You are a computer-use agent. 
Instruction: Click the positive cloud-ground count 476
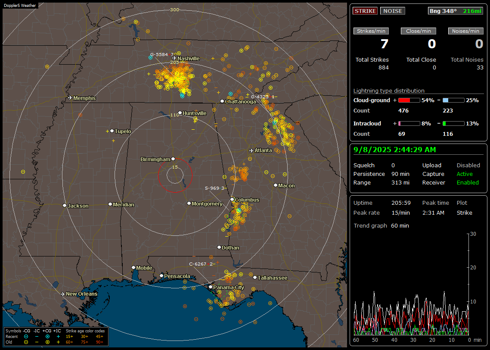coord(403,111)
